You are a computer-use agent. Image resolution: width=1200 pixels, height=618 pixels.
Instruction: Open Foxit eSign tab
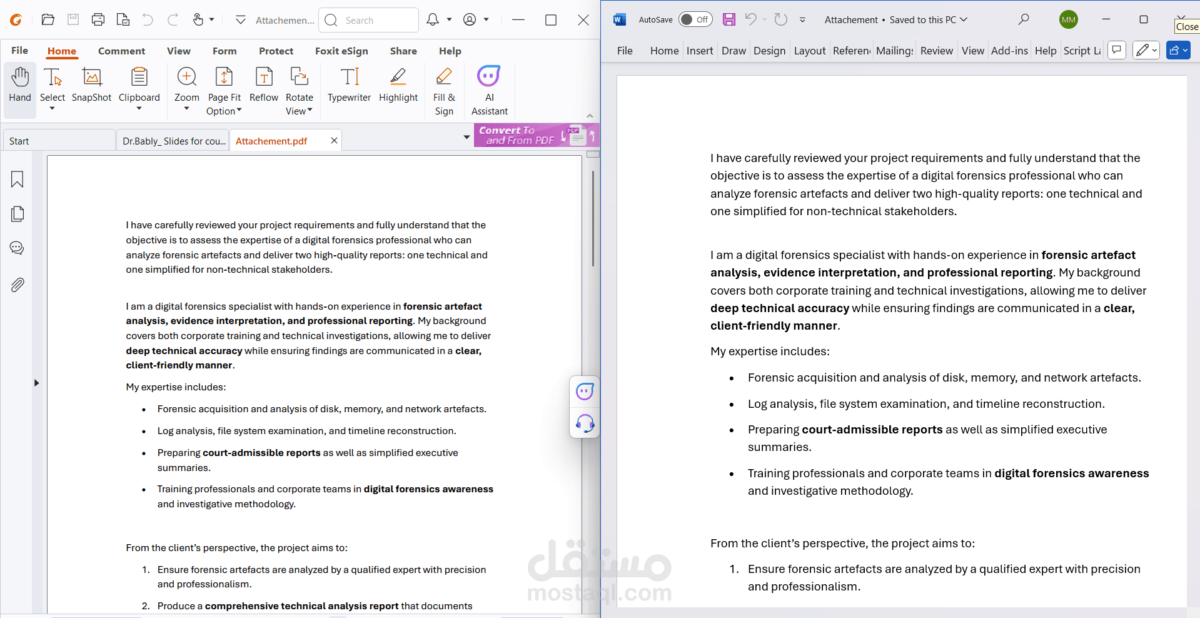pos(341,51)
